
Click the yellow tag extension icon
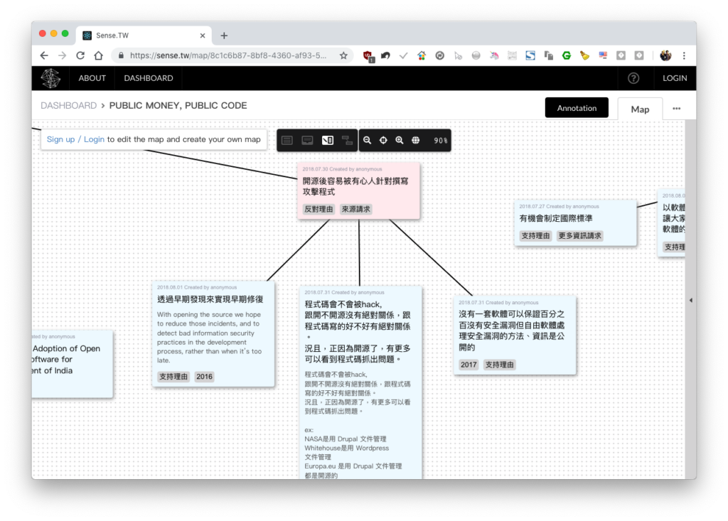click(x=584, y=55)
